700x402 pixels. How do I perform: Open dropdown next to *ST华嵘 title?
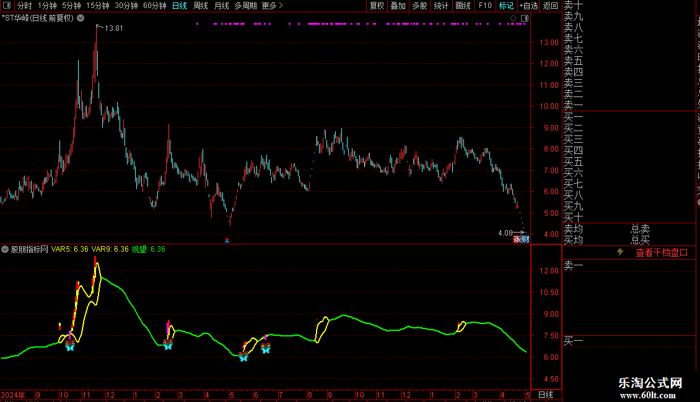point(81,19)
